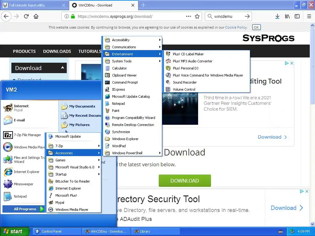This screenshot has width=315, height=236.
Task: Open Synchronize
Action: point(133,132)
